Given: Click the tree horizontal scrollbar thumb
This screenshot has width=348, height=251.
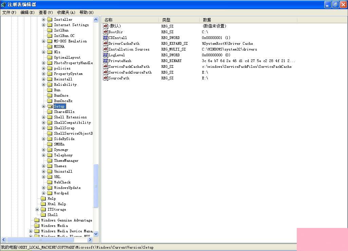Looking at the screenshot, I should (x=40, y=240).
